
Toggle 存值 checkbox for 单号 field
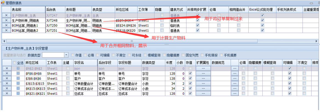190,74
